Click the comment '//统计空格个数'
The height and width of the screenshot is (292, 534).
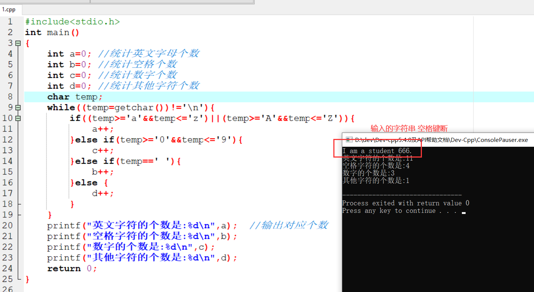(x=138, y=65)
